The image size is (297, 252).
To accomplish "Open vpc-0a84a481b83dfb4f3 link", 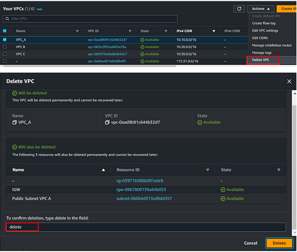I will [106, 61].
